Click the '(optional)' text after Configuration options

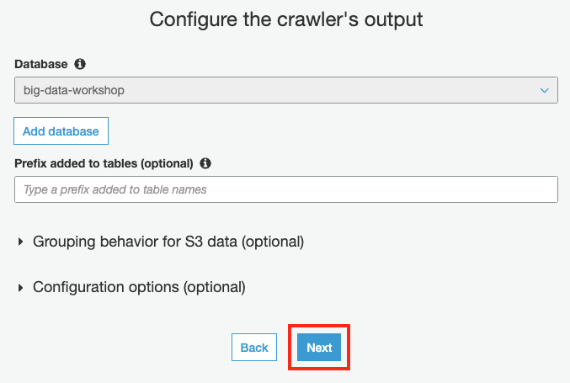214,287
